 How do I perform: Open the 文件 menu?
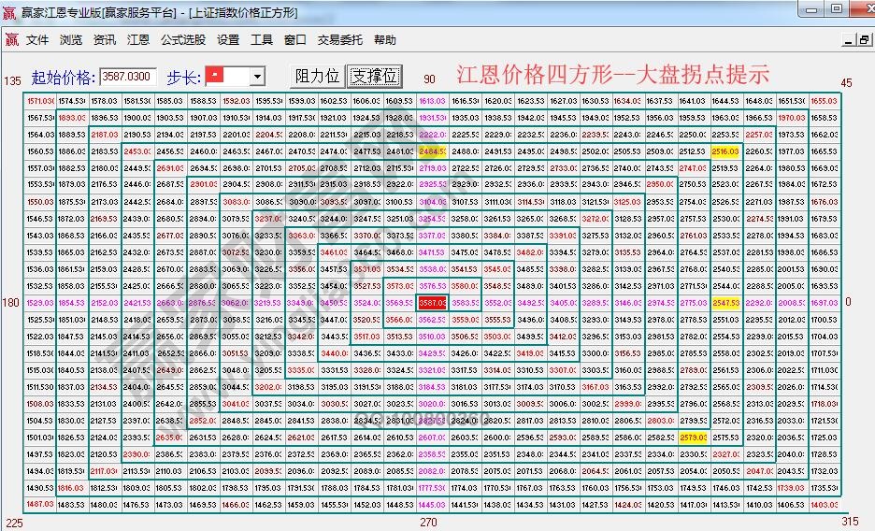37,40
